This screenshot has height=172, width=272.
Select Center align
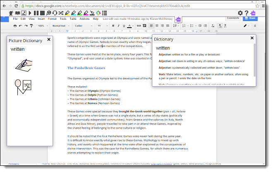(157, 26)
